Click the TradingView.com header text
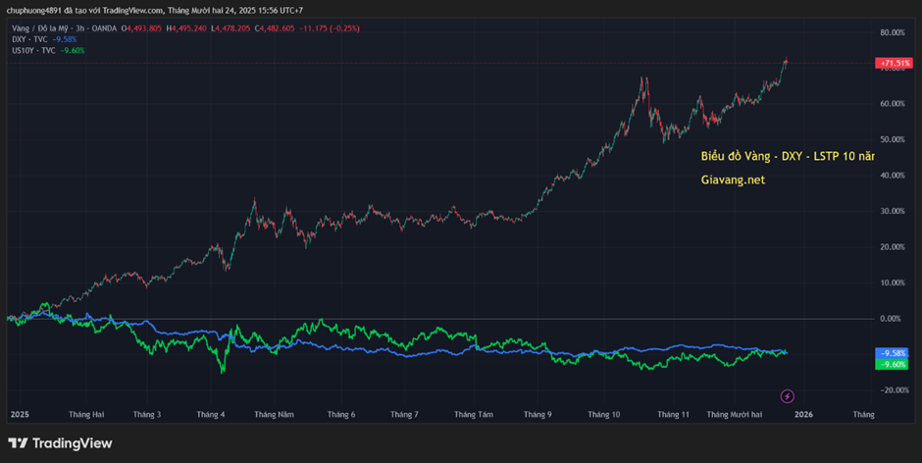The image size is (922, 463). tap(130, 10)
